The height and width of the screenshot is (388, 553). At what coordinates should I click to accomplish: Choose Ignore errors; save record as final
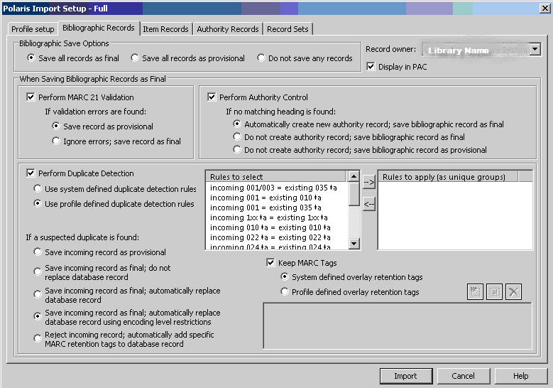[x=55, y=141]
